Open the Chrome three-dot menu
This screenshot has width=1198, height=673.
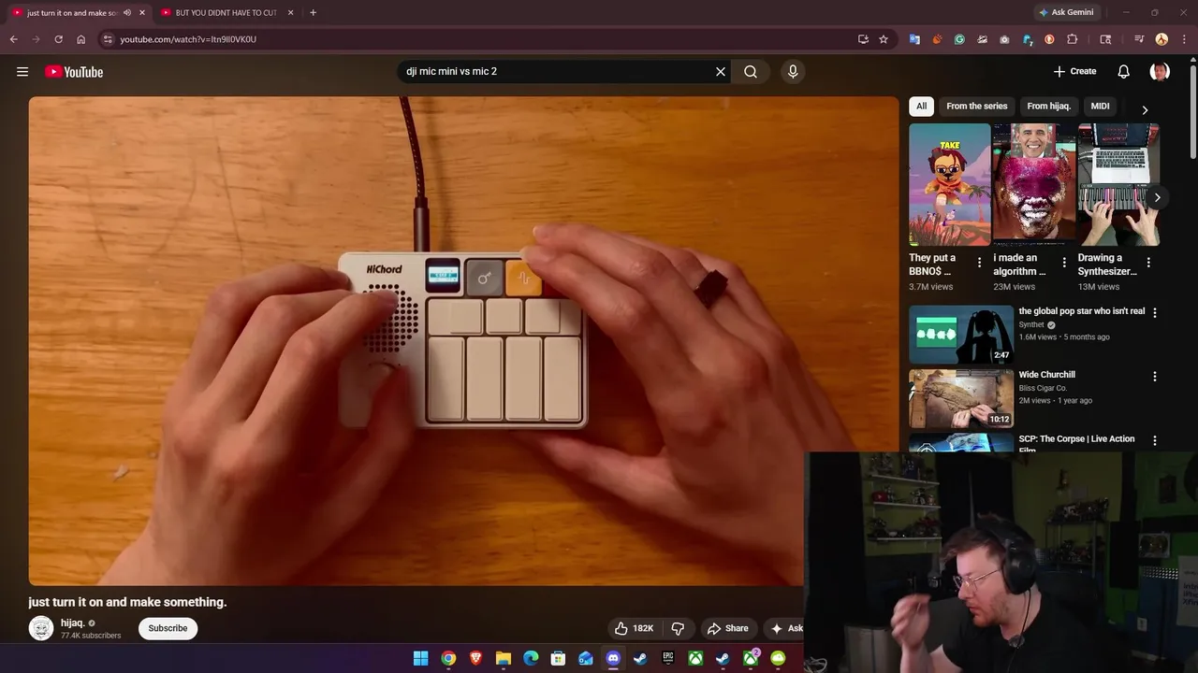pos(1182,39)
